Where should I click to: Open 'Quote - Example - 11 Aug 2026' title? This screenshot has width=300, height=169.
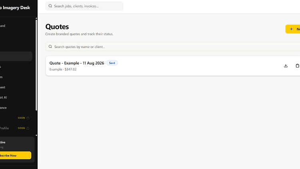pos(77,63)
